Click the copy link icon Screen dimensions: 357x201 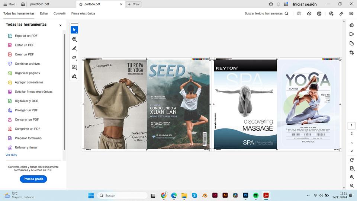pyautogui.click(x=341, y=13)
